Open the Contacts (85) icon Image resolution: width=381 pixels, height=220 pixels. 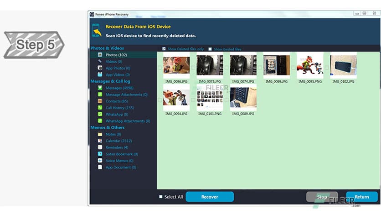tap(100, 101)
